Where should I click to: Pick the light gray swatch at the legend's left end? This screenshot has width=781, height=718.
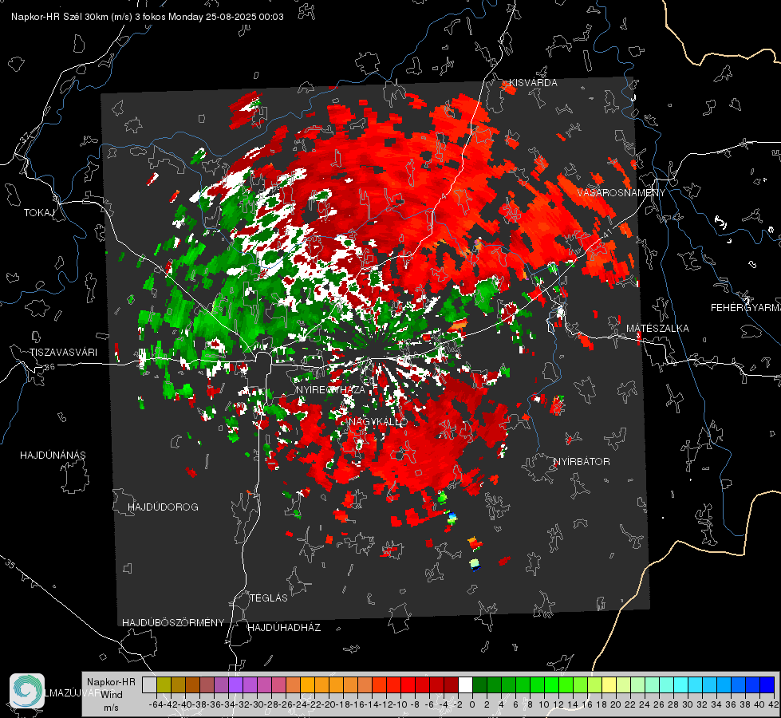coord(149,684)
